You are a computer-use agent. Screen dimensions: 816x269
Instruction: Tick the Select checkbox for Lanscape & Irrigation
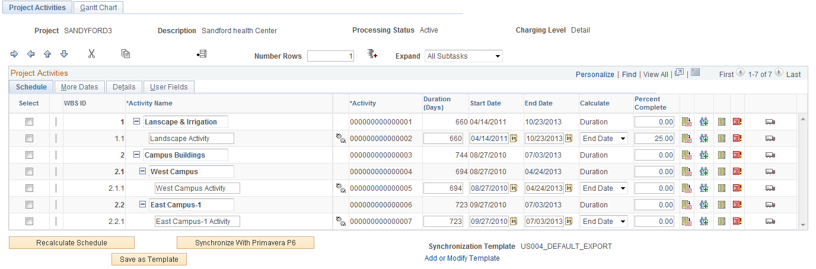point(29,121)
